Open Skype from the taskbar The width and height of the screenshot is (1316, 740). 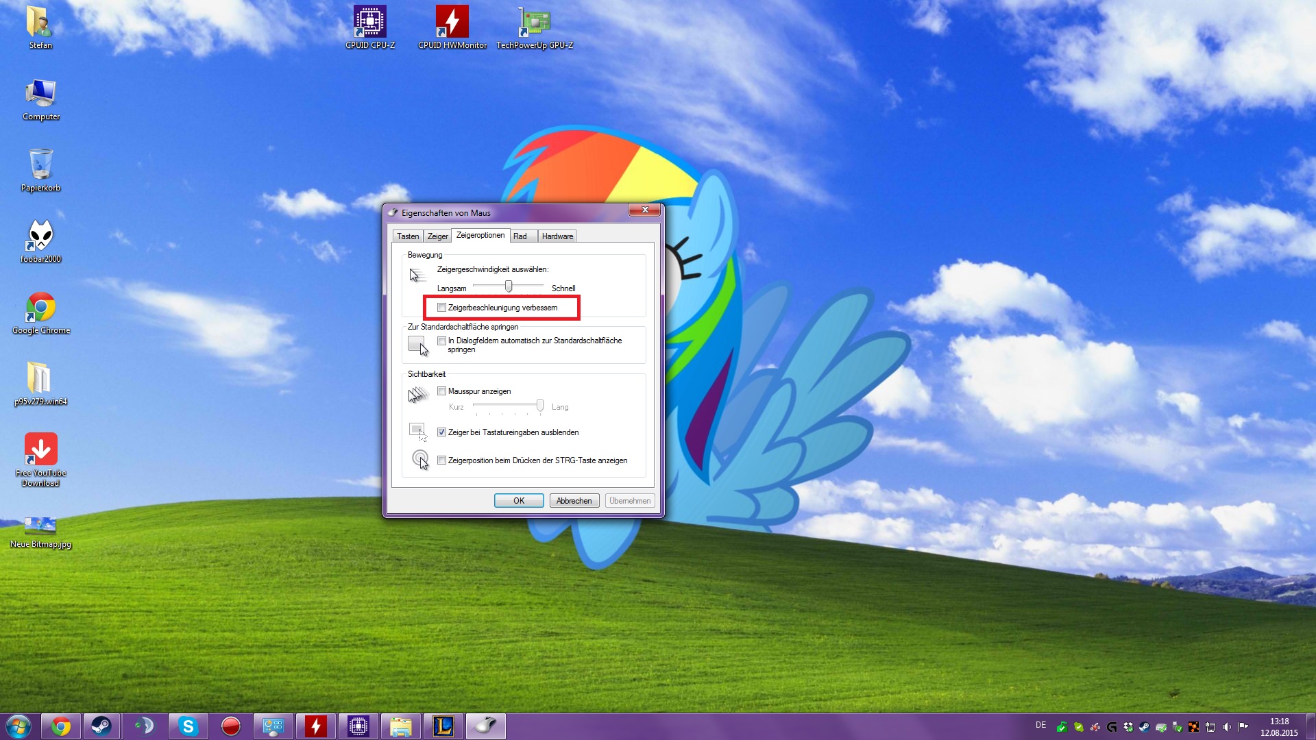point(188,726)
